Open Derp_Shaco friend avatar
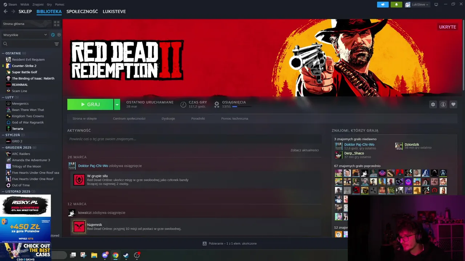This screenshot has width=465, height=261. pyautogui.click(x=338, y=155)
